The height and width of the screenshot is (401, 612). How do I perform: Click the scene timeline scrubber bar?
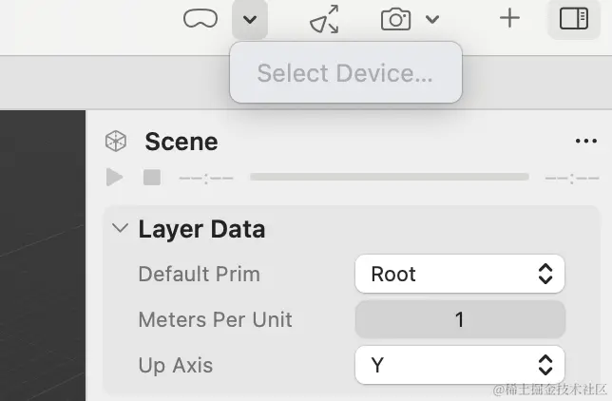pyautogui.click(x=389, y=178)
